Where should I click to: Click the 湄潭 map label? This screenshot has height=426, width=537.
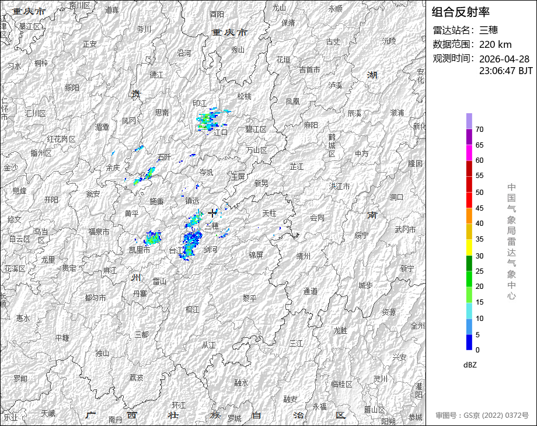click(x=102, y=127)
